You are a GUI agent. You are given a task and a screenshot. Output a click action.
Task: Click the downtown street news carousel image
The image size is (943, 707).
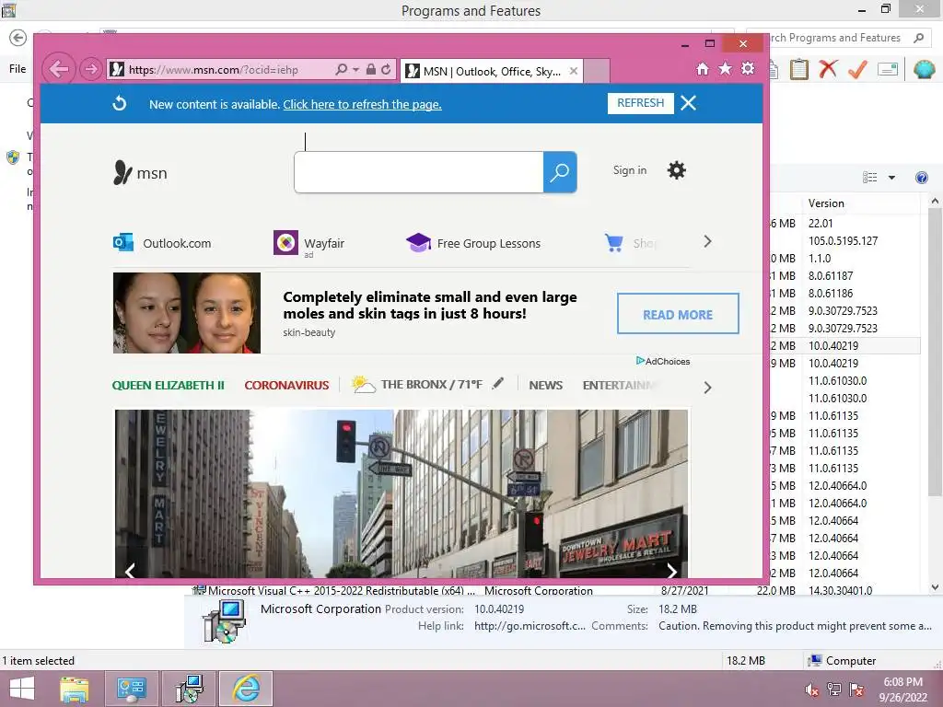pyautogui.click(x=402, y=493)
